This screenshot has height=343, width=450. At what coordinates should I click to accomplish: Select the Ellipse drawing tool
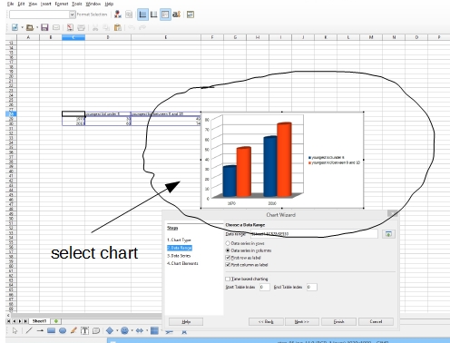[x=63, y=330]
